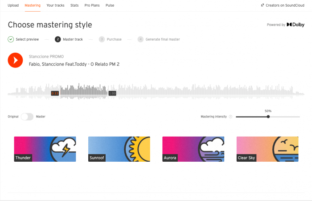Image resolution: width=312 pixels, height=201 pixels.
Task: Toggle the Original/Master switch
Action: click(27, 117)
